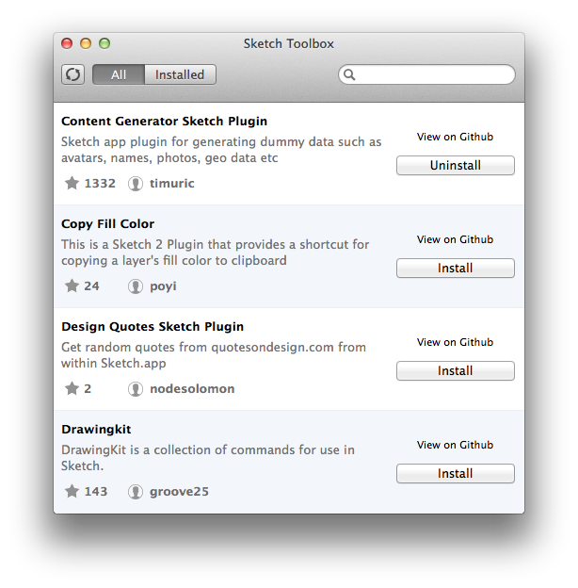Uninstall Content Generator Sketch Plugin
The height and width of the screenshot is (588, 578).
[x=456, y=166]
